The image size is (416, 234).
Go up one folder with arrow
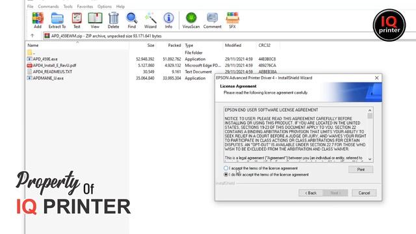(32, 36)
